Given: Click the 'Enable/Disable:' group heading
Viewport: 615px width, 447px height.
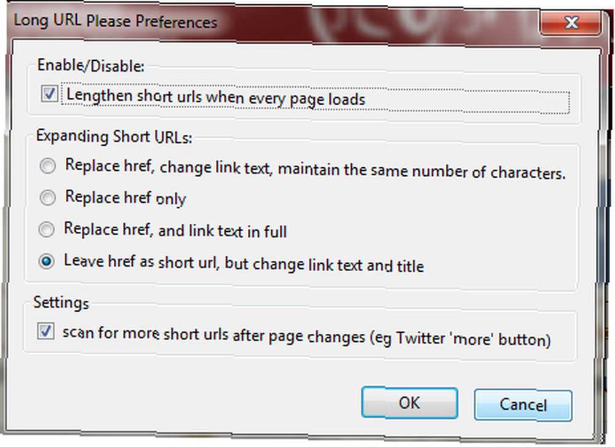Looking at the screenshot, I should click(91, 65).
